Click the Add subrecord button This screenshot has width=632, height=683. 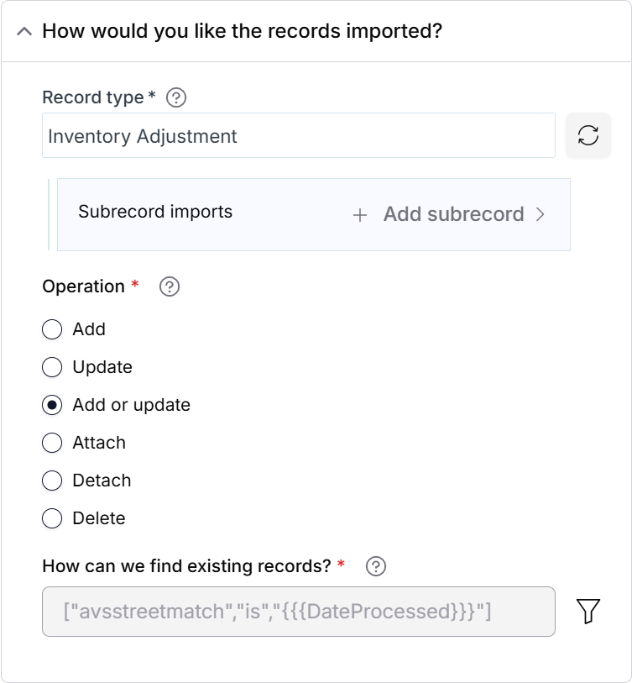449,214
